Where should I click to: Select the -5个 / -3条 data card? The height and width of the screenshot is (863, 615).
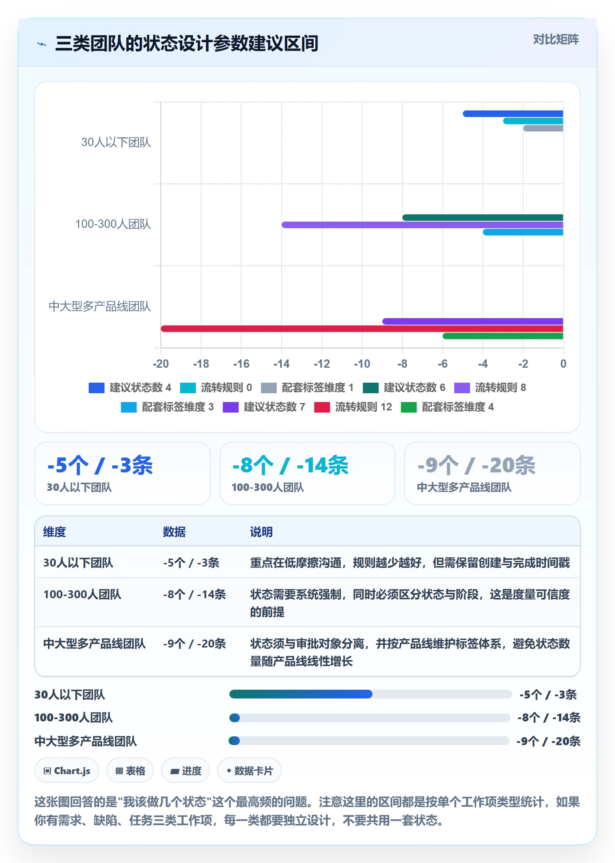(123, 473)
